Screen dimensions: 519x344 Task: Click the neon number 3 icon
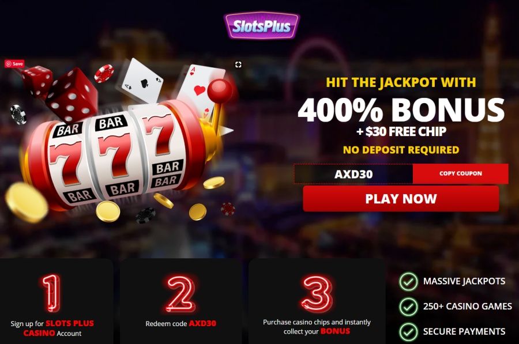pyautogui.click(x=317, y=294)
